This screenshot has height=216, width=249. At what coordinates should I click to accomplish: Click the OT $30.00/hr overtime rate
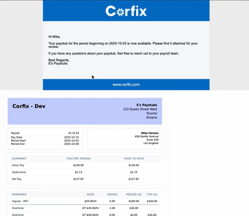[x=90, y=208]
